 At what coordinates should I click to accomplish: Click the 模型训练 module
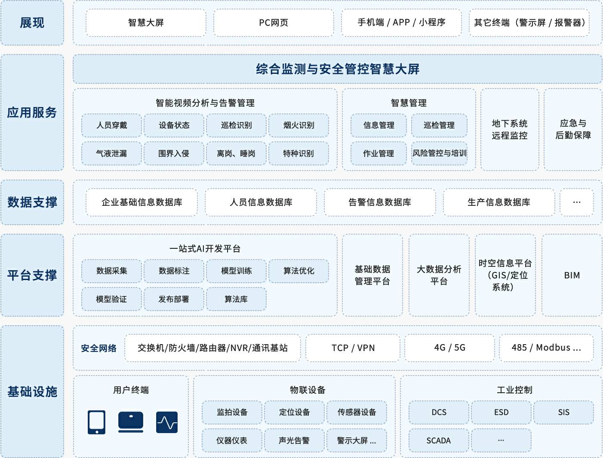point(236,271)
